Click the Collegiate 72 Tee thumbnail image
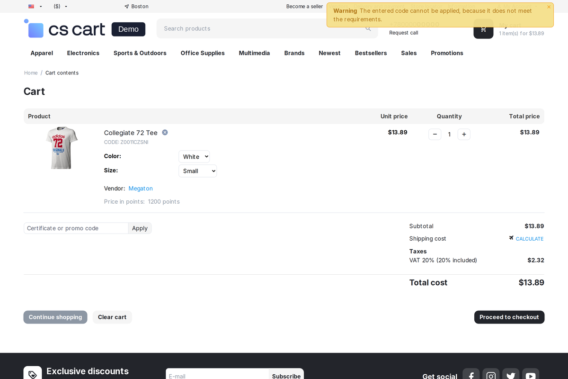The image size is (568, 379). [62, 148]
